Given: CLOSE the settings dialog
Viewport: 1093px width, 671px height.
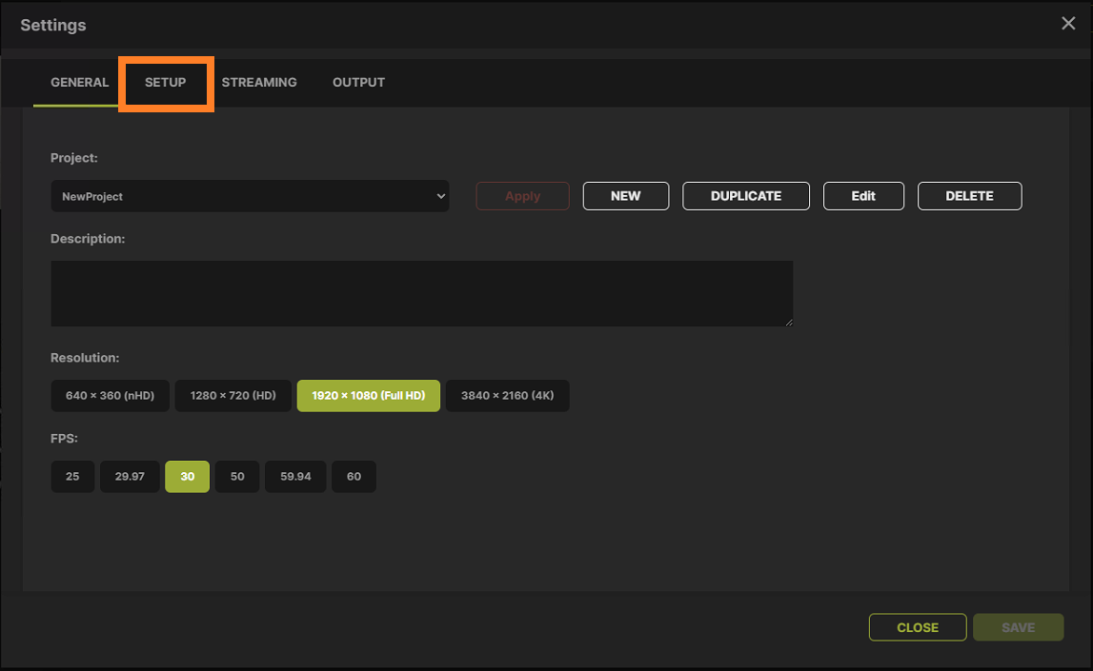Looking at the screenshot, I should tap(917, 627).
